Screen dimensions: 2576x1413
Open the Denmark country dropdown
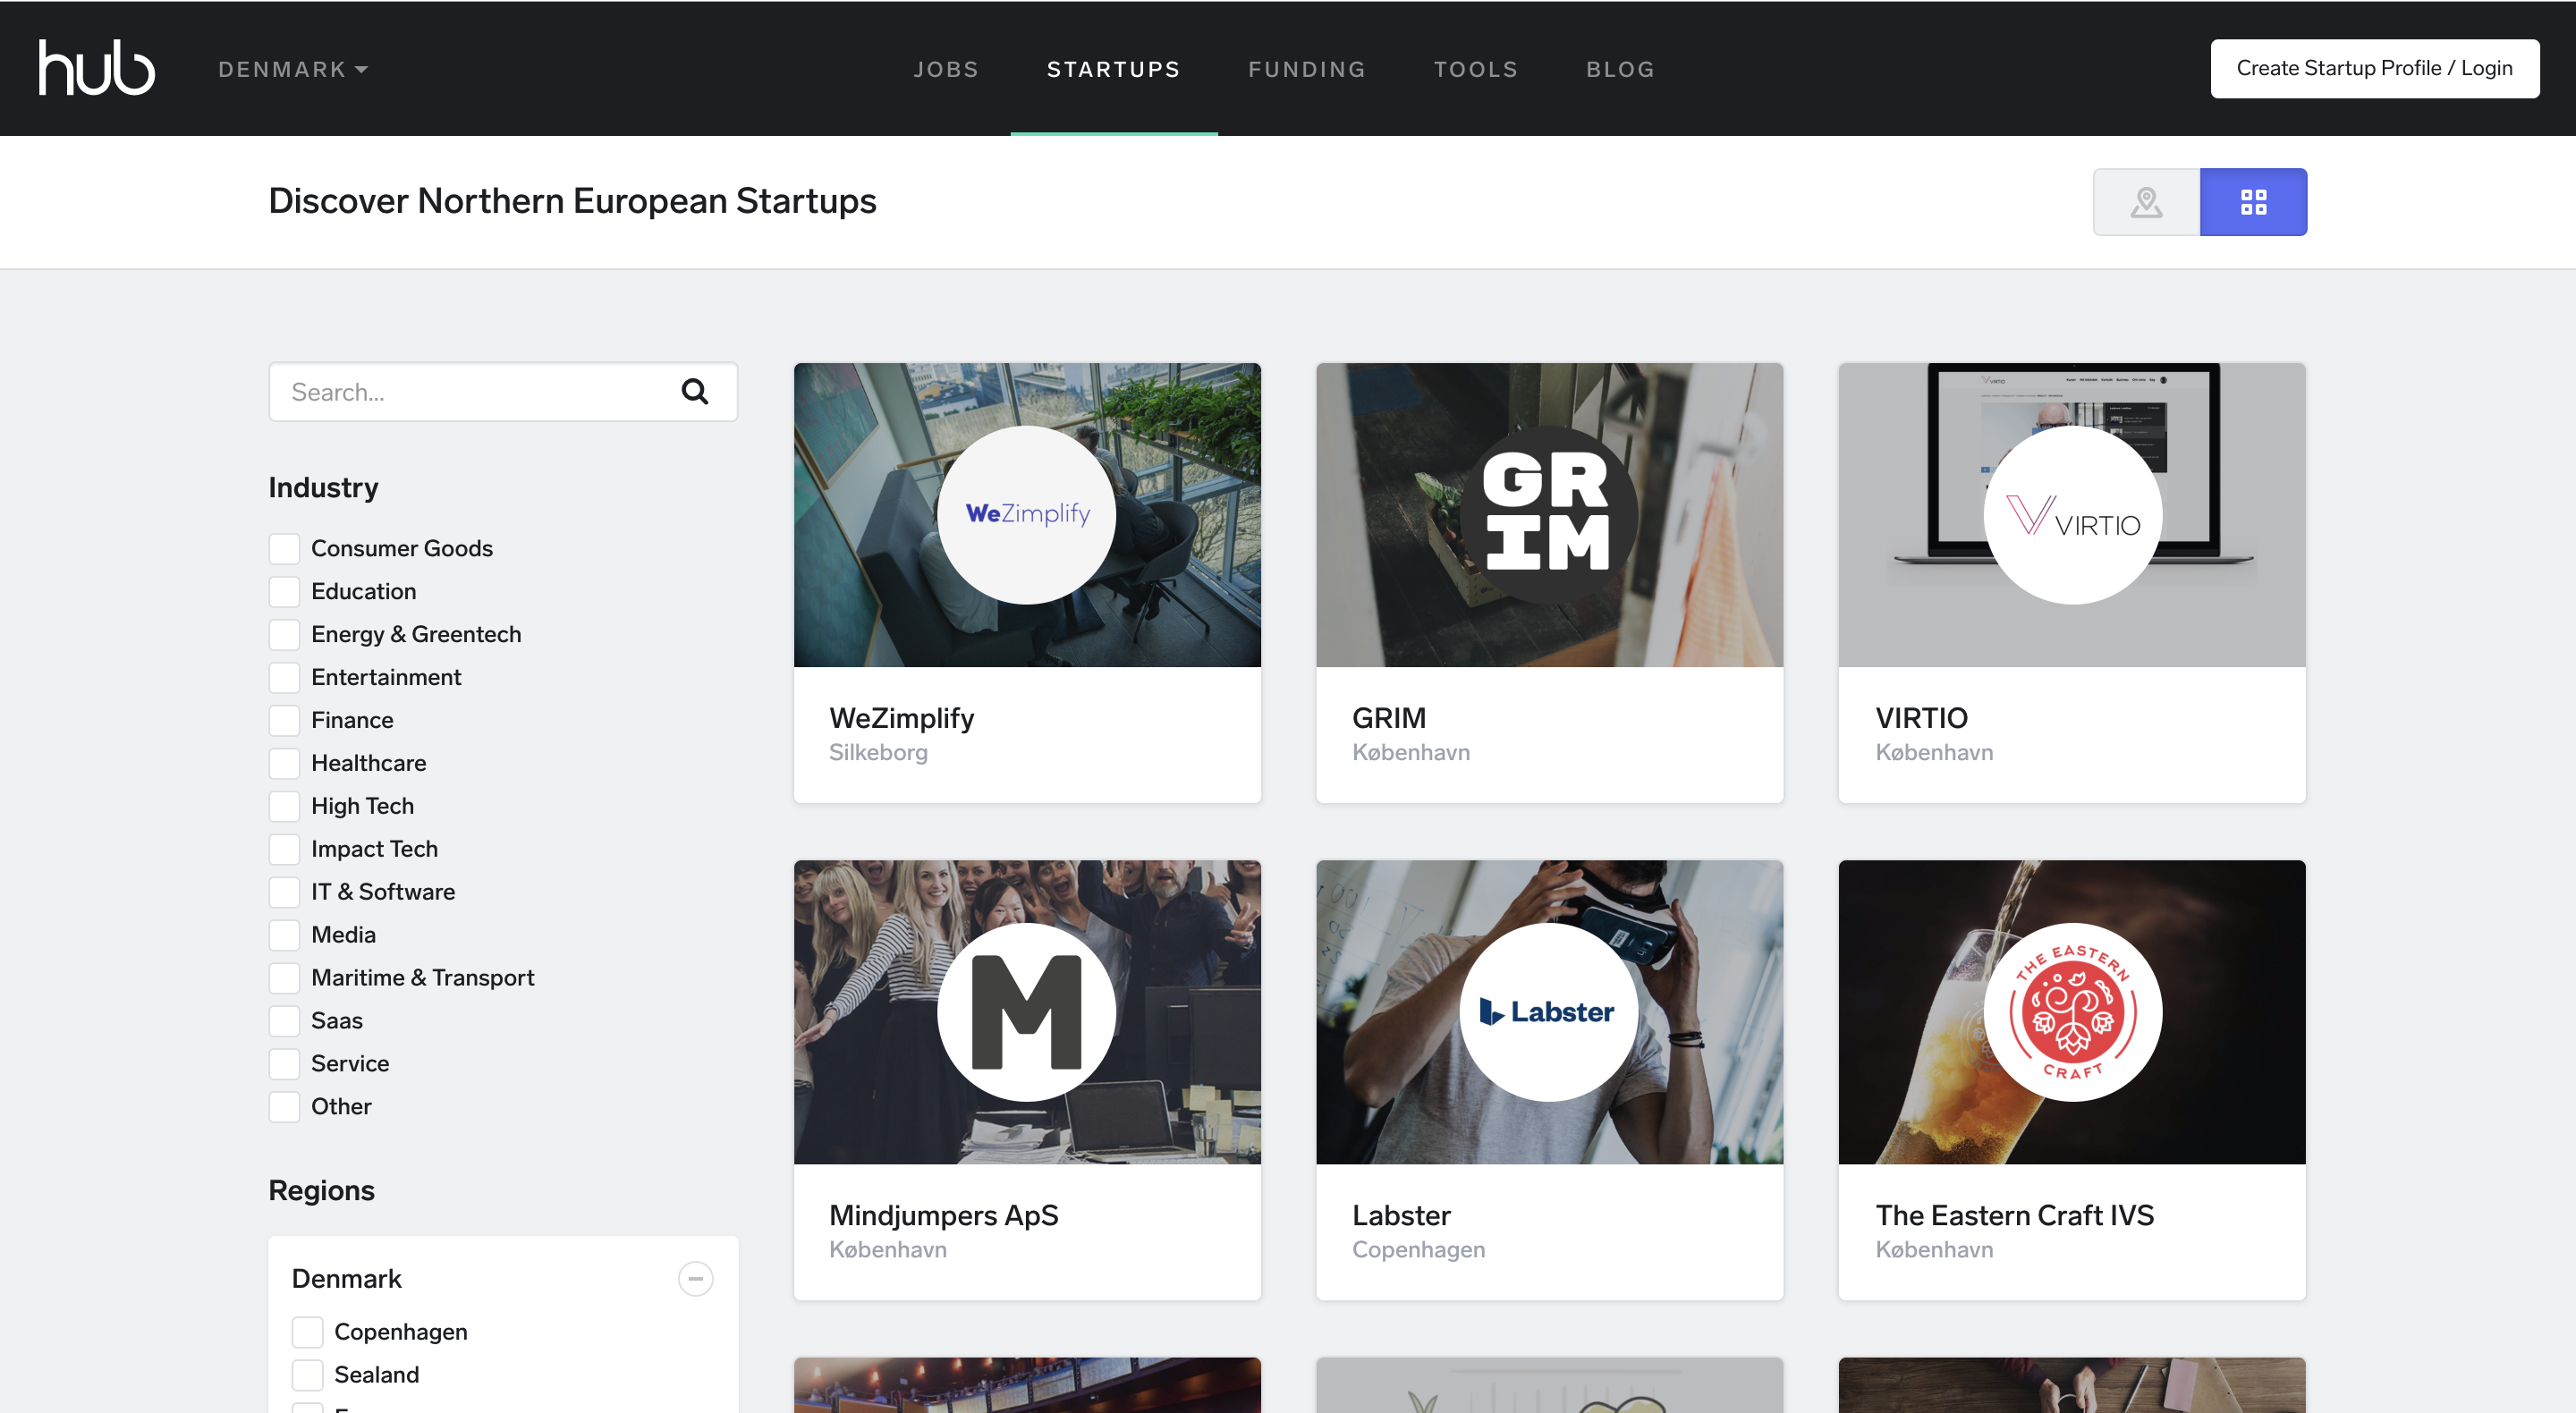point(293,69)
